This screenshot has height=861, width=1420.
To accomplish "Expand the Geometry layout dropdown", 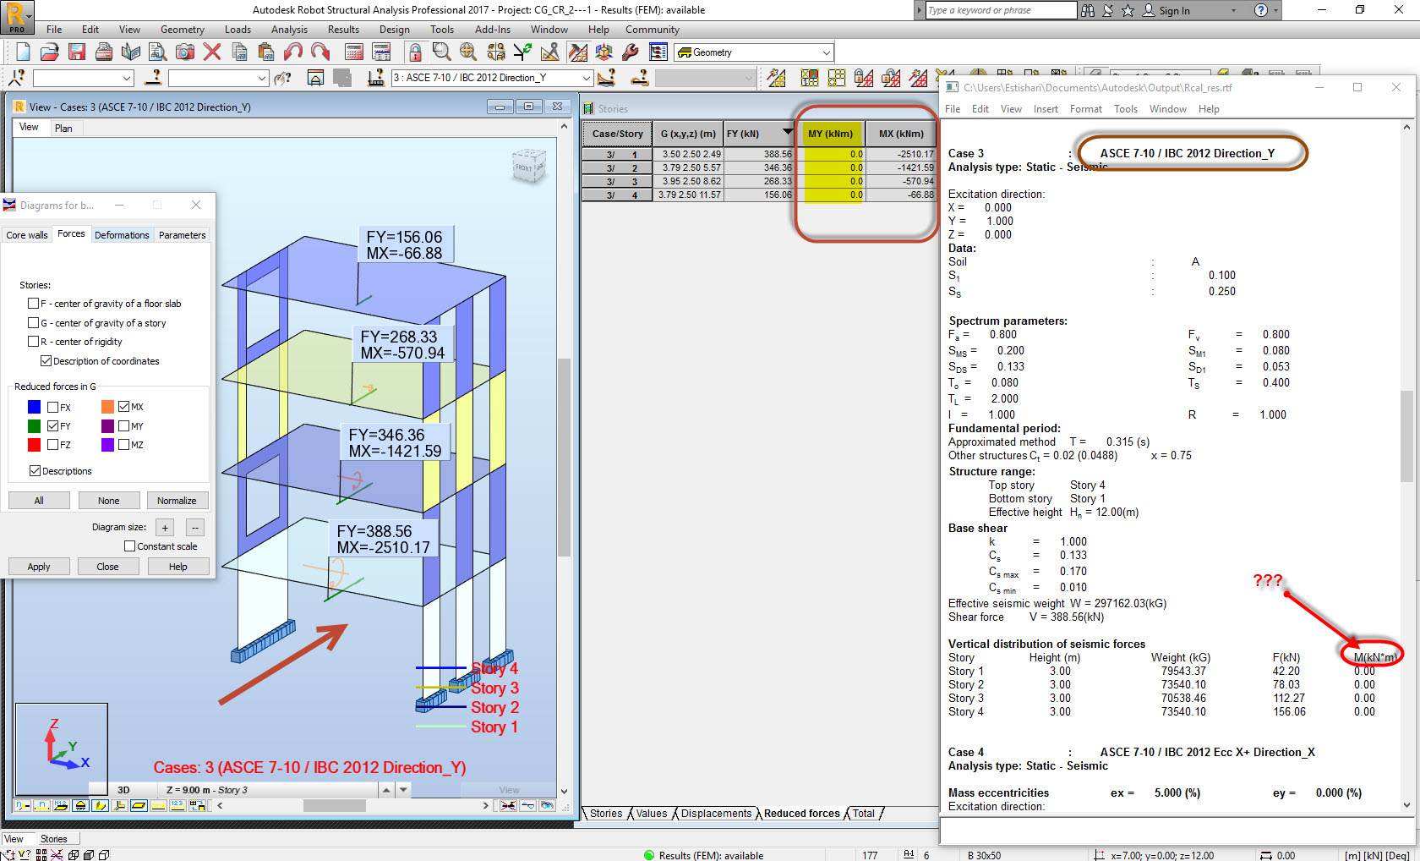I will [x=826, y=52].
